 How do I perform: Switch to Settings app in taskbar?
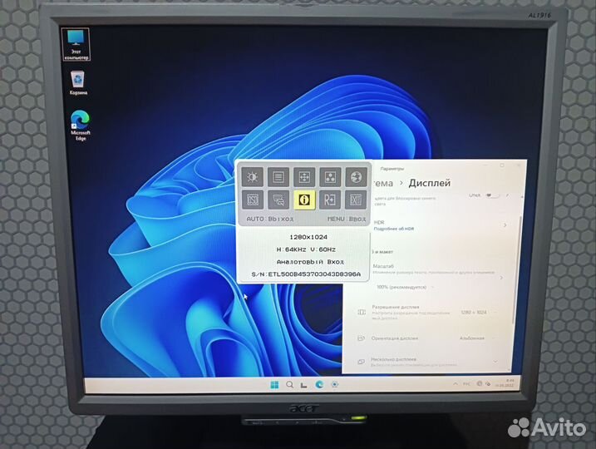pos(333,384)
